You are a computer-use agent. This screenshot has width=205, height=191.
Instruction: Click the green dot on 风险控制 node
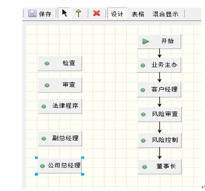click(143, 140)
